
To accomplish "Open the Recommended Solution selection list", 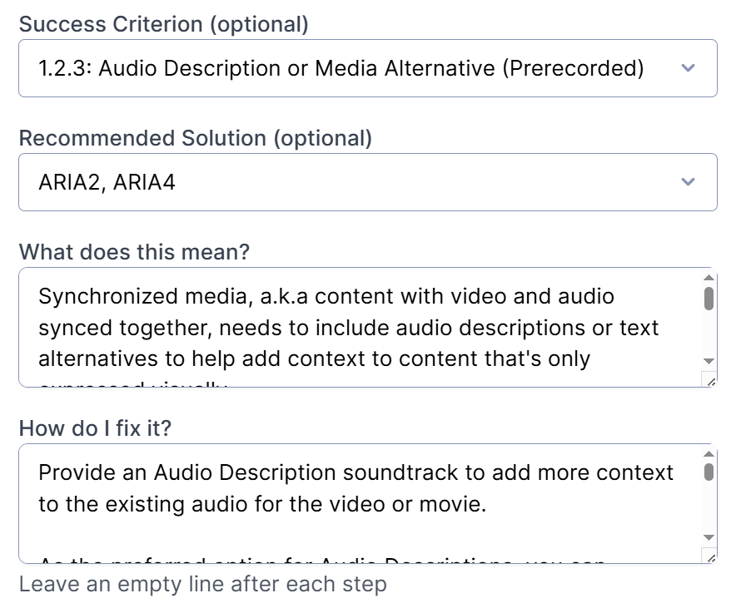I will click(x=366, y=182).
